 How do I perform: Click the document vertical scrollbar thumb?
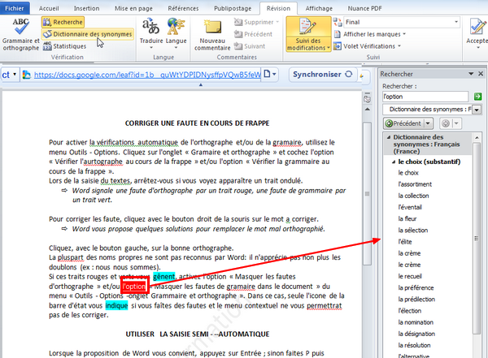pyautogui.click(x=368, y=193)
